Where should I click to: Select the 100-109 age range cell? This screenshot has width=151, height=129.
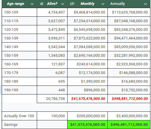[19, 12]
